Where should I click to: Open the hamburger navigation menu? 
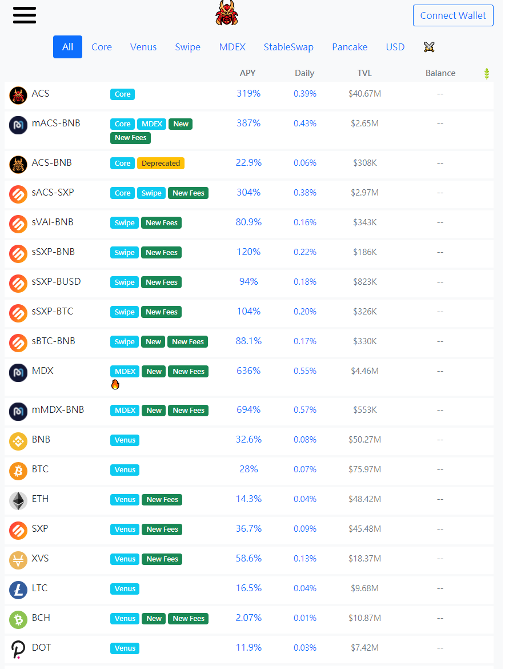25,15
